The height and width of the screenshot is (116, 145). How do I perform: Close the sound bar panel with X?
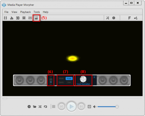(94, 77)
